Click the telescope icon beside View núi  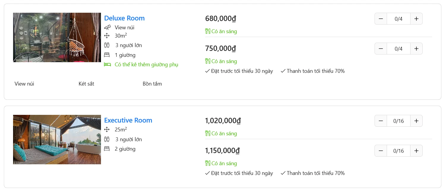[107, 28]
